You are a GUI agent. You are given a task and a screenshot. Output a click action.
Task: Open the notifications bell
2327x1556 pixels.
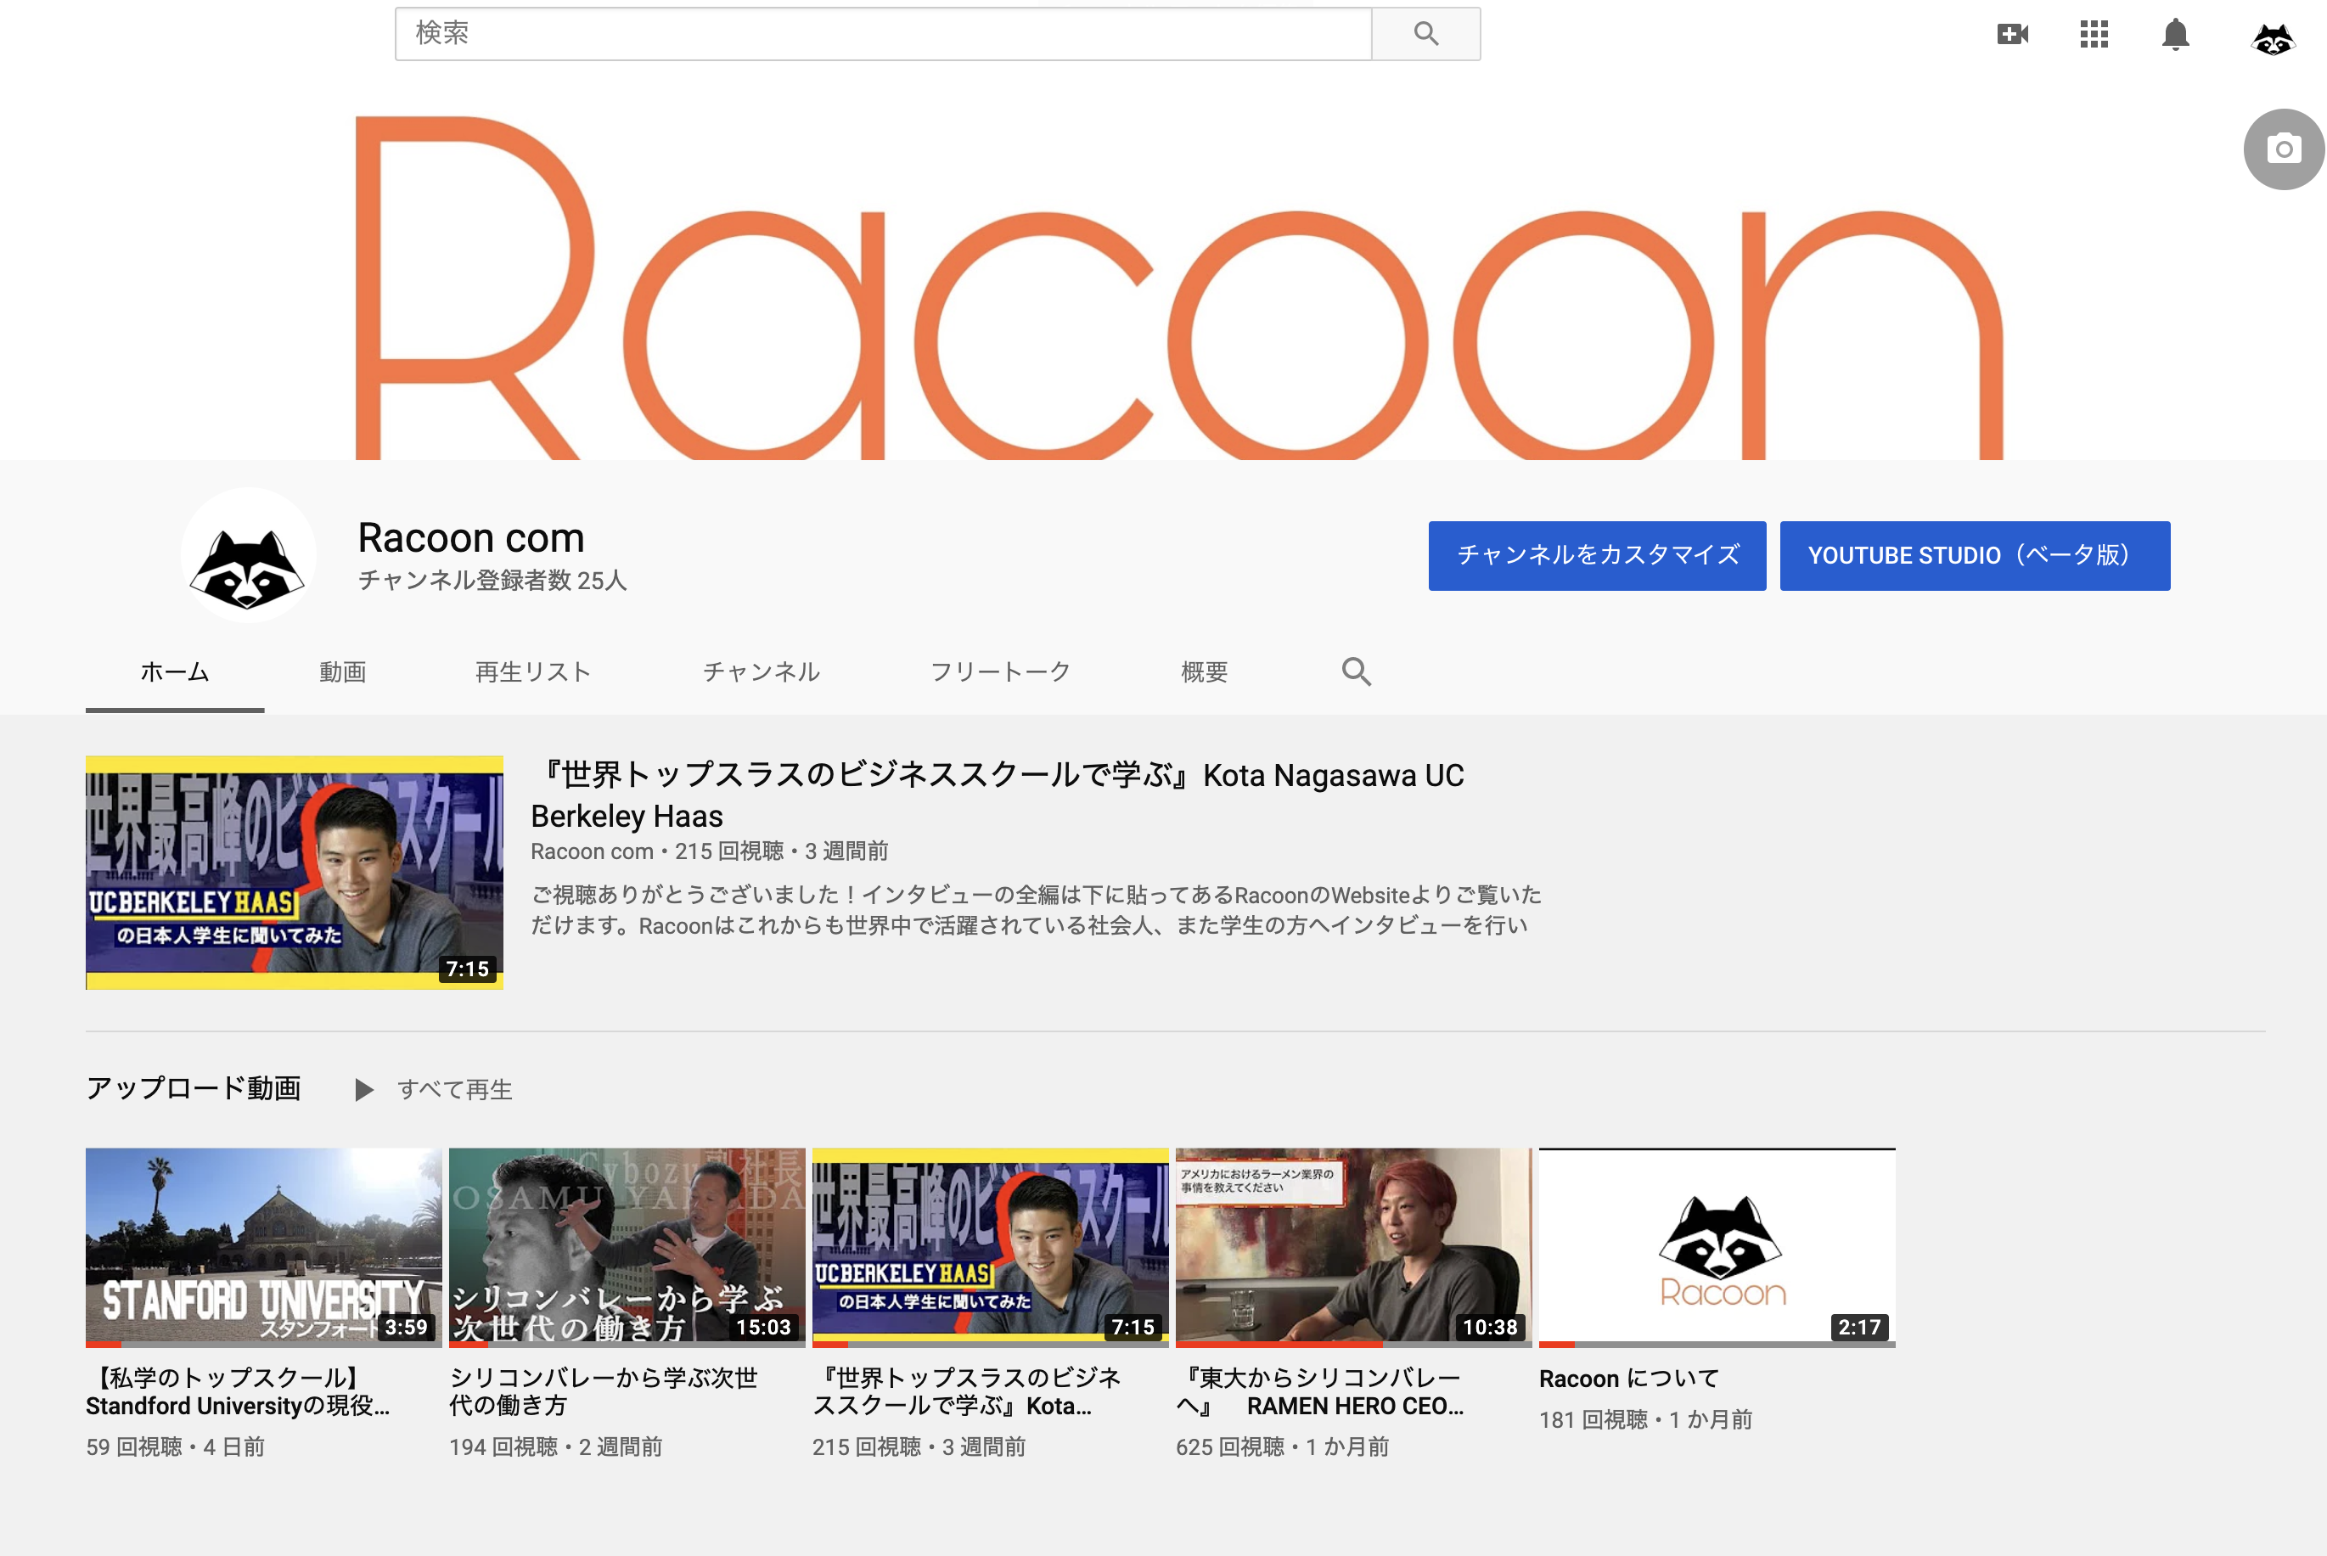coord(2174,35)
